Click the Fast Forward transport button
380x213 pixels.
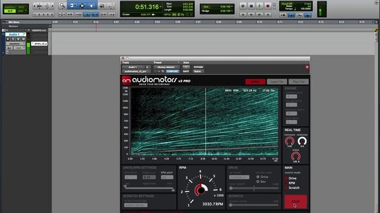(259, 15)
